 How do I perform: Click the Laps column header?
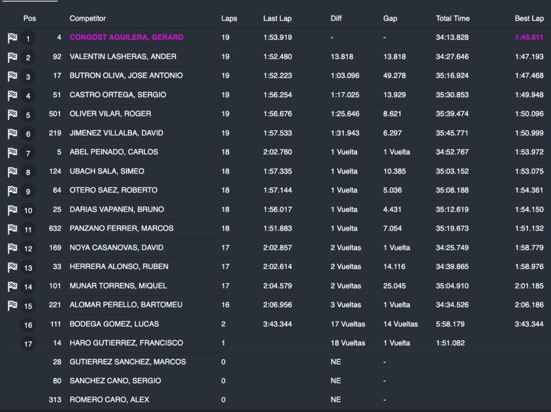point(229,18)
